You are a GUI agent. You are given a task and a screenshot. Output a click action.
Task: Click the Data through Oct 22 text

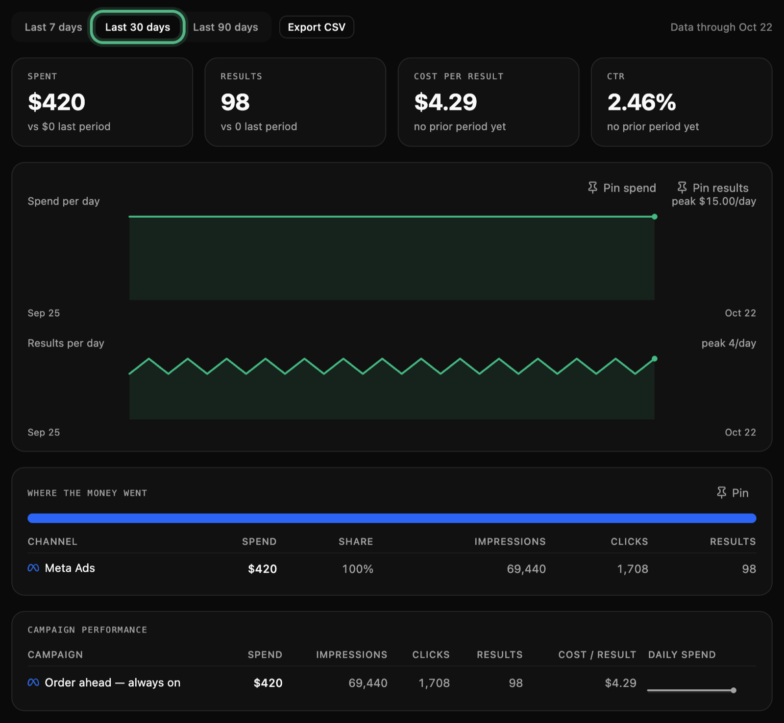coord(721,27)
